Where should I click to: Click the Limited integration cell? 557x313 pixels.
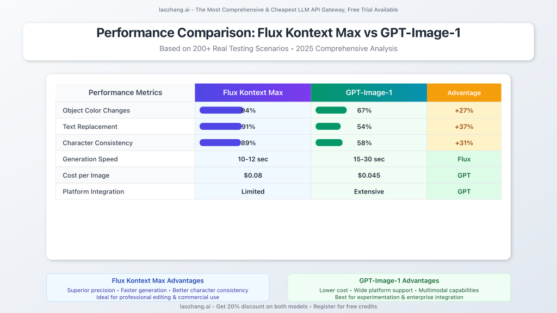[253, 192]
